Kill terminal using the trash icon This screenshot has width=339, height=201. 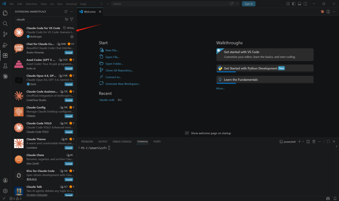click(314, 141)
